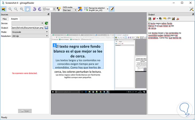Click the misspelled word 'entendidos' in output
This screenshot has width=195, height=120.
[153, 38]
